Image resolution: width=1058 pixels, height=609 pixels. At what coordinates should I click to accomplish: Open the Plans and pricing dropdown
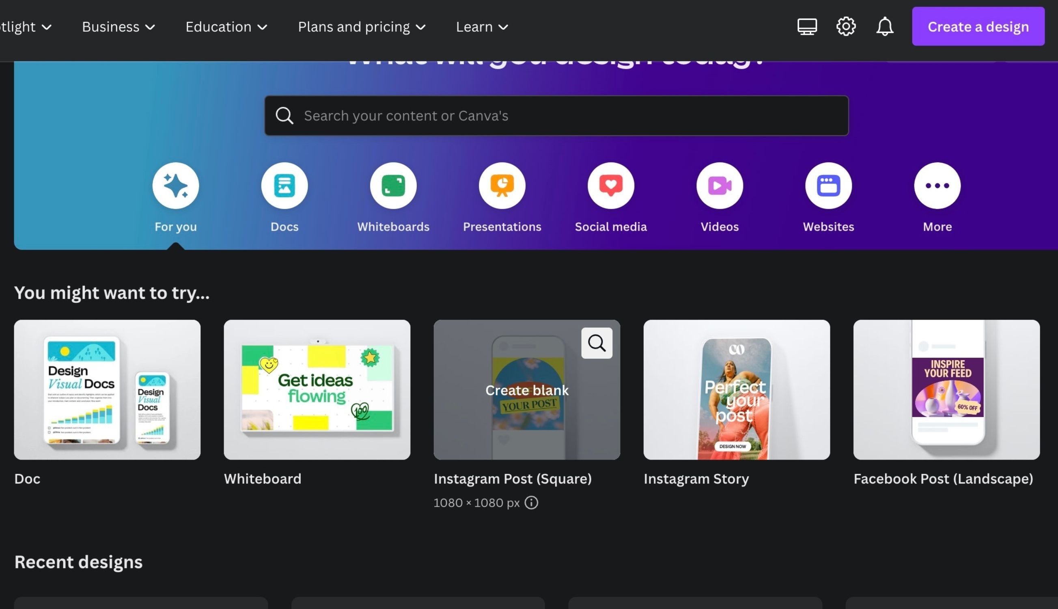[x=362, y=27]
